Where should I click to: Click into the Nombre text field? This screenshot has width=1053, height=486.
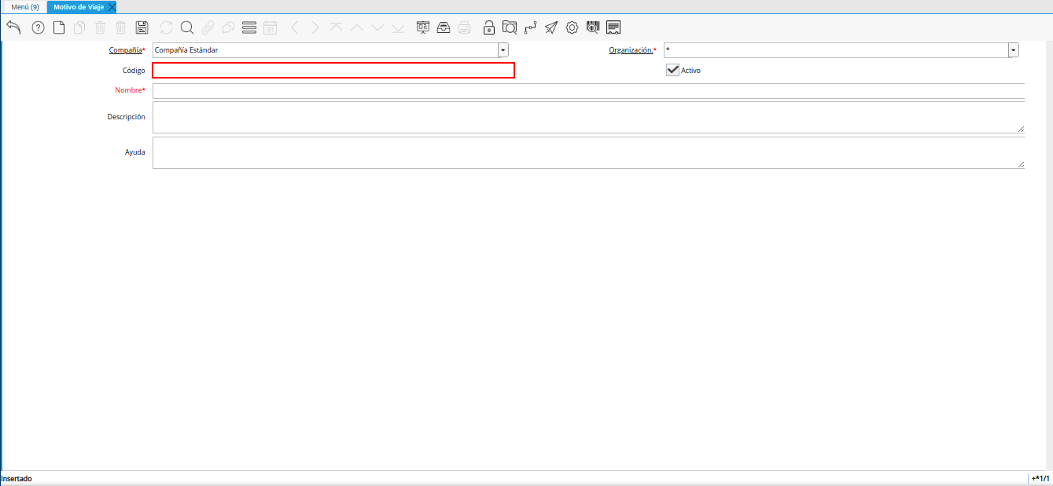click(588, 91)
